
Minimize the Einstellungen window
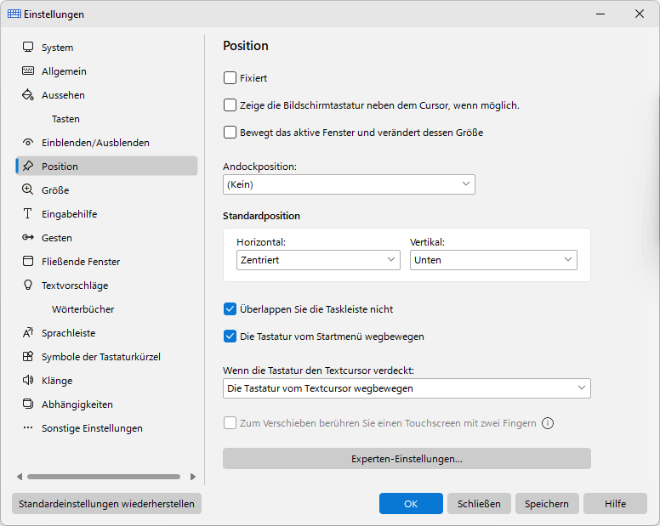coord(600,14)
